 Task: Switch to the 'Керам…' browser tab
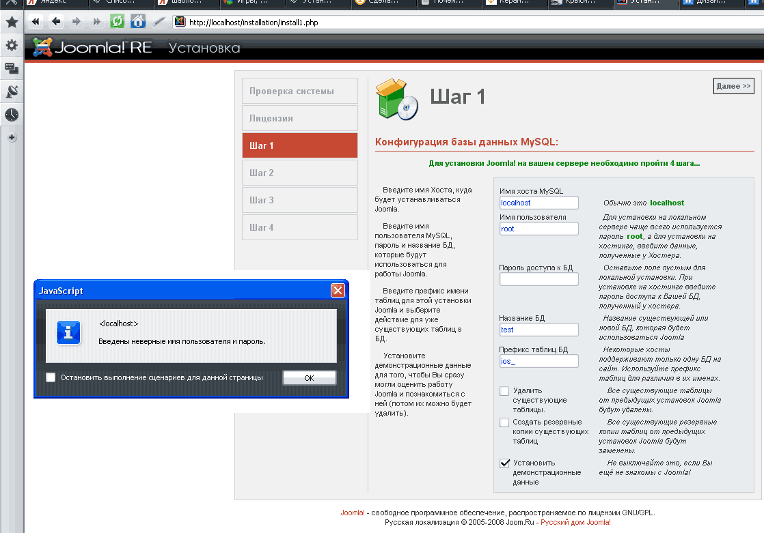[515, 3]
